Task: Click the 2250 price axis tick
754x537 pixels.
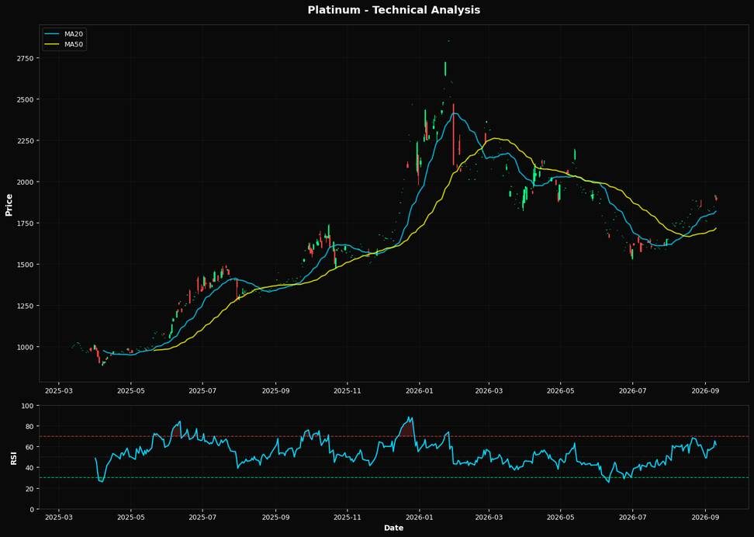Action: 26,141
